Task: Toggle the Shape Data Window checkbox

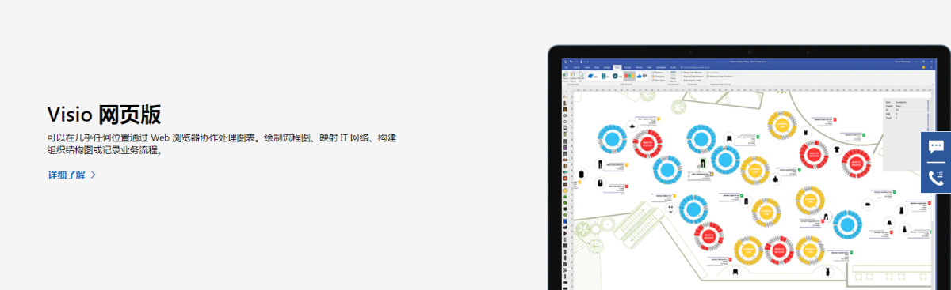Action: tap(682, 72)
